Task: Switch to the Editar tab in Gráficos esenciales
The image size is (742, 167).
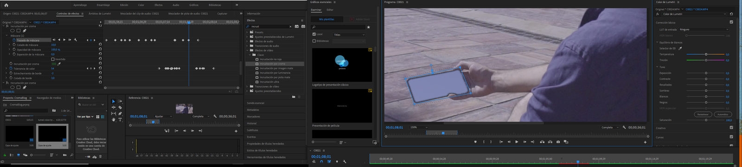Action: tap(330, 10)
